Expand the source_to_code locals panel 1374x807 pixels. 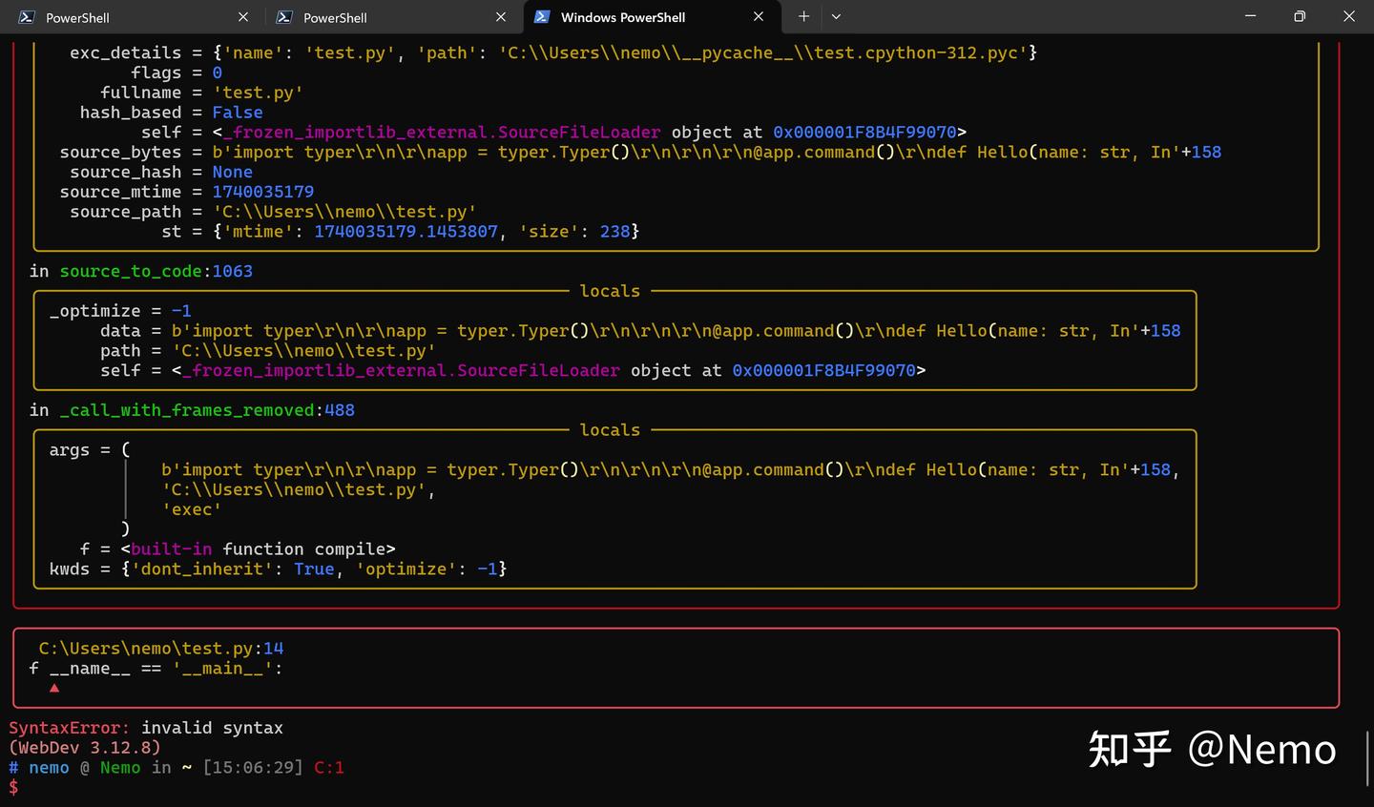609,291
